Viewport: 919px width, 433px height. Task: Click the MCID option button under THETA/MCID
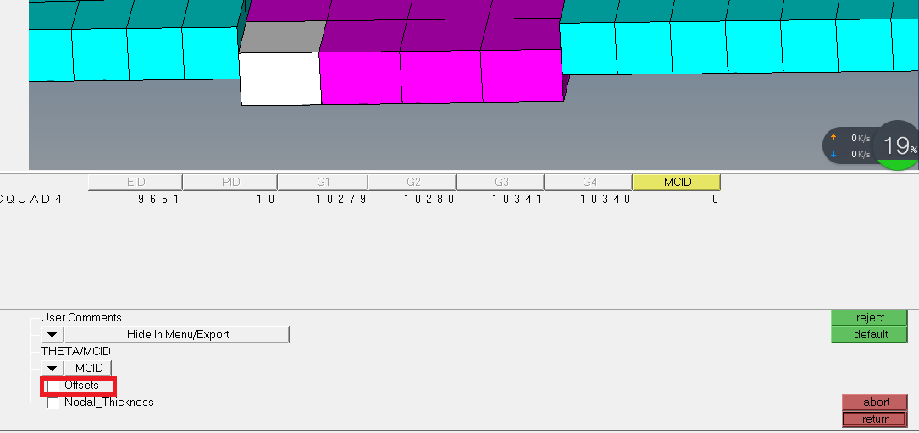[89, 369]
